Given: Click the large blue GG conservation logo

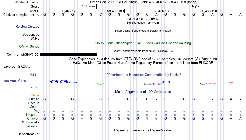Looking at the screenshot, I should 59,81.
